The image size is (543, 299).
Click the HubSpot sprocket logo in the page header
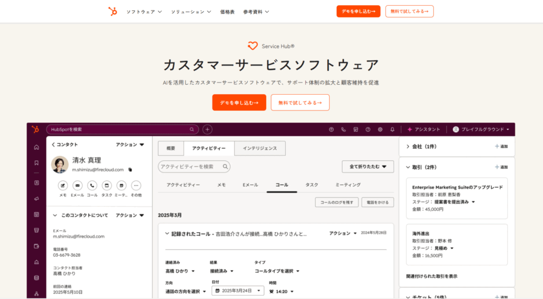pyautogui.click(x=112, y=11)
